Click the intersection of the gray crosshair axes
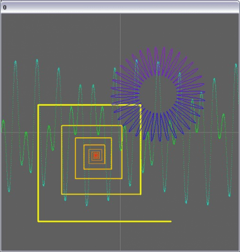240x252 pixels. (x=120, y=132)
